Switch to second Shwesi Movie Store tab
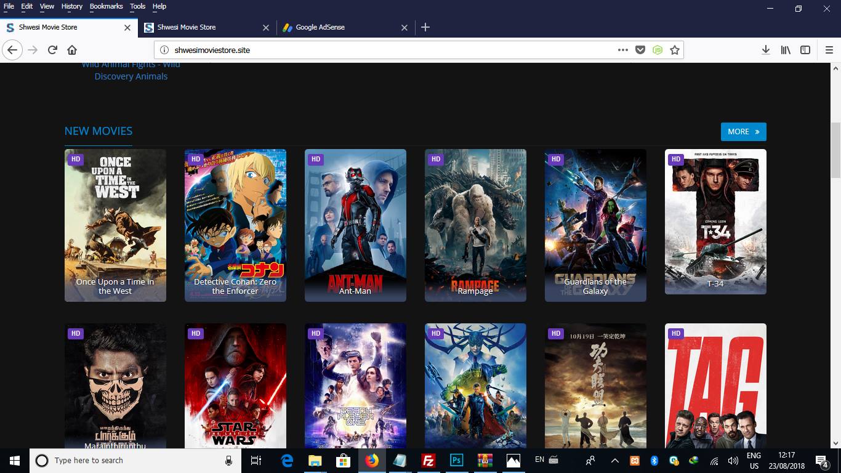The width and height of the screenshot is (841, 473). click(x=206, y=27)
